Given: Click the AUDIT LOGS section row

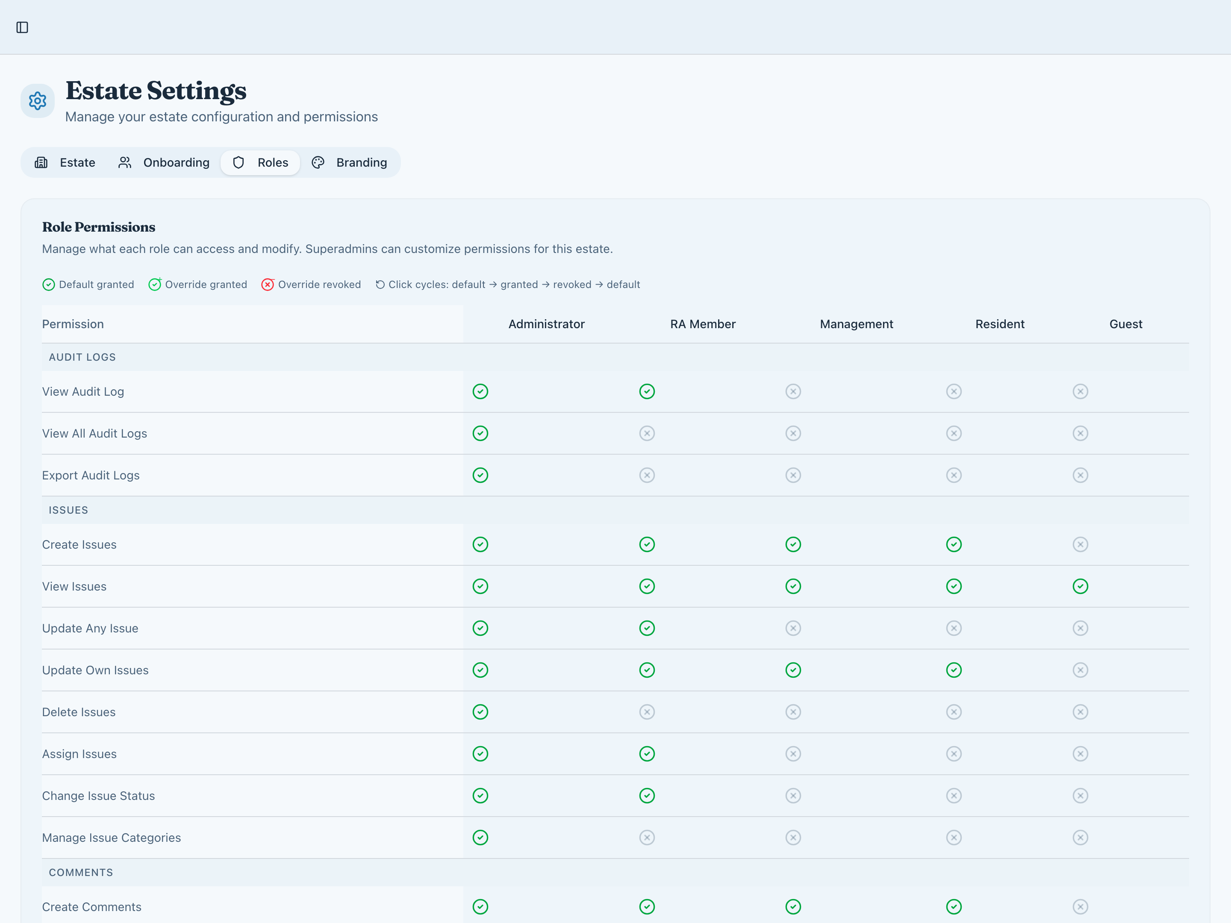Looking at the screenshot, I should [82, 357].
